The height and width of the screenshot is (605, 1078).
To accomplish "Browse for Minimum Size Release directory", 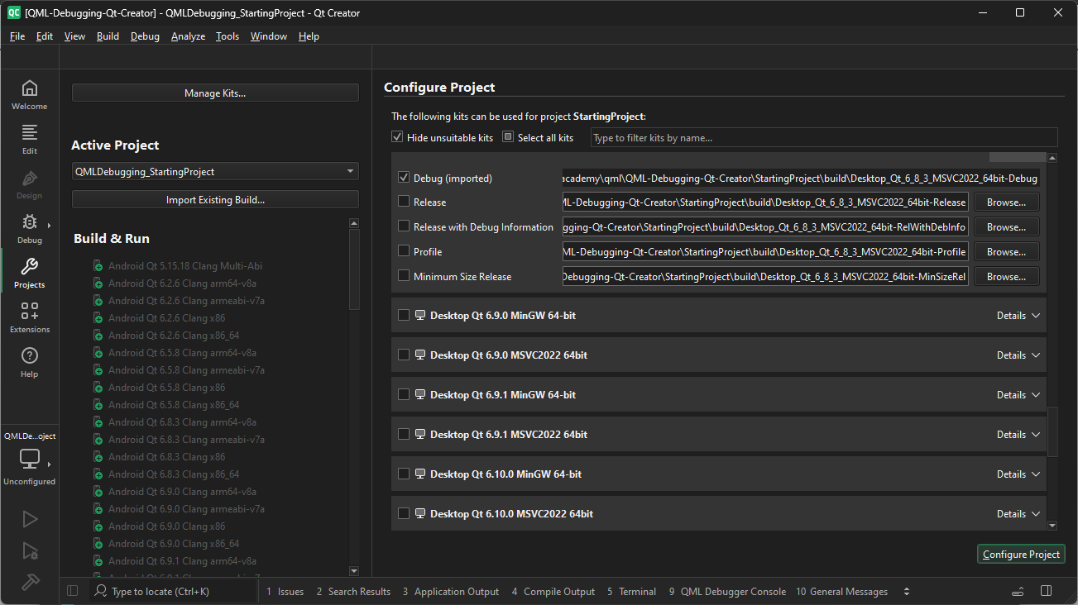I will pyautogui.click(x=1006, y=276).
